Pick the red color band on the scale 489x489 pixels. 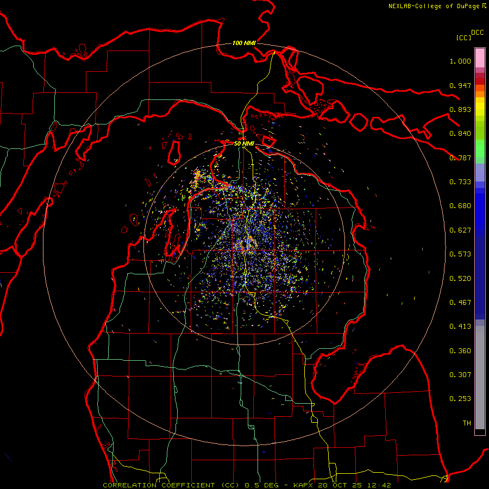(480, 81)
